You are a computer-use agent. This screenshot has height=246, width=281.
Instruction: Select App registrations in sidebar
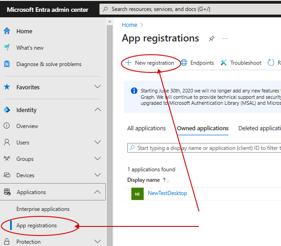tap(36, 225)
